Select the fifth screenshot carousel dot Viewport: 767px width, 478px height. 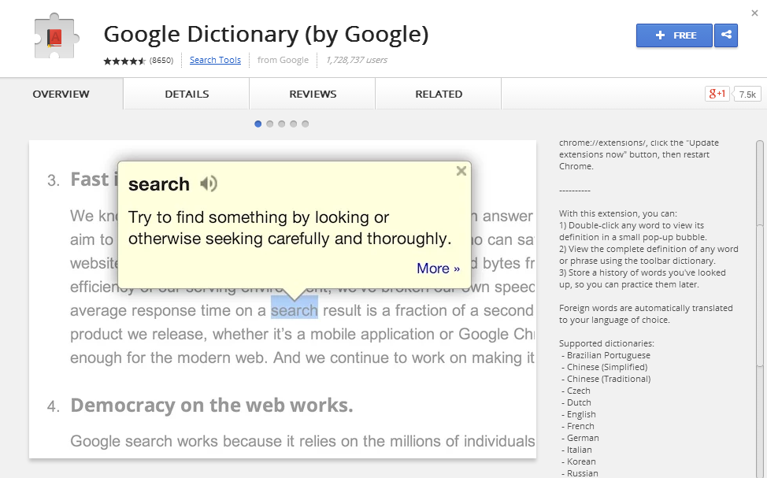(x=305, y=124)
